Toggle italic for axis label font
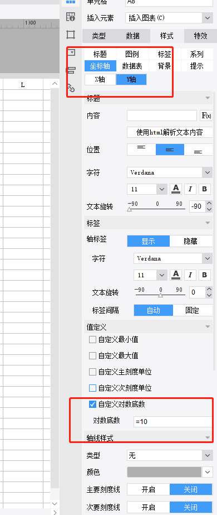 pyautogui.click(x=190, y=275)
